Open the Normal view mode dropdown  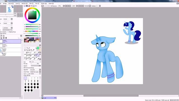coord(90,6)
